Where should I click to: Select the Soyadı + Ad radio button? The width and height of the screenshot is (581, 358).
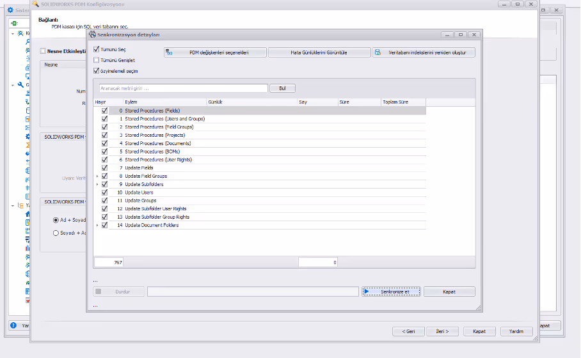[x=56, y=233]
